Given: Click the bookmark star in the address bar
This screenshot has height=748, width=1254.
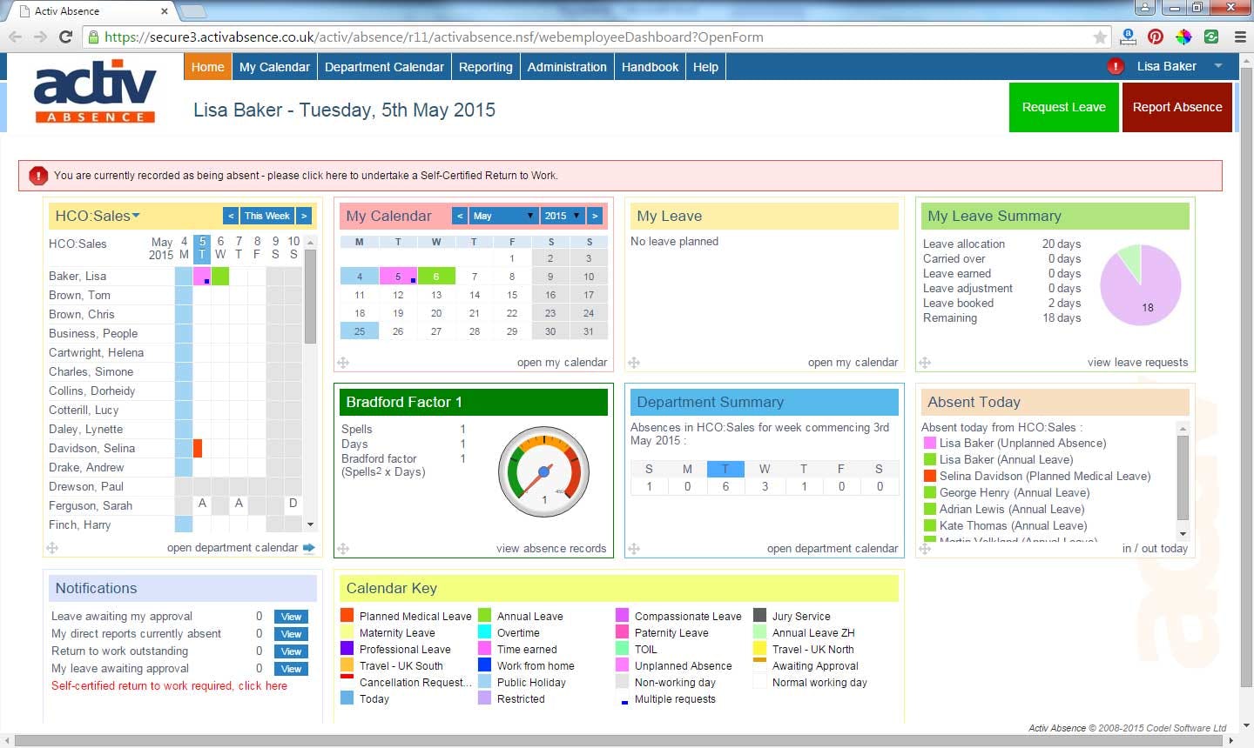Looking at the screenshot, I should [1098, 37].
